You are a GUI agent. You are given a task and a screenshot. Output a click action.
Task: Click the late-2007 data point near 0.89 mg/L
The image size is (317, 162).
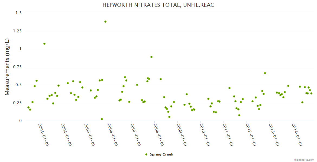click(151, 57)
